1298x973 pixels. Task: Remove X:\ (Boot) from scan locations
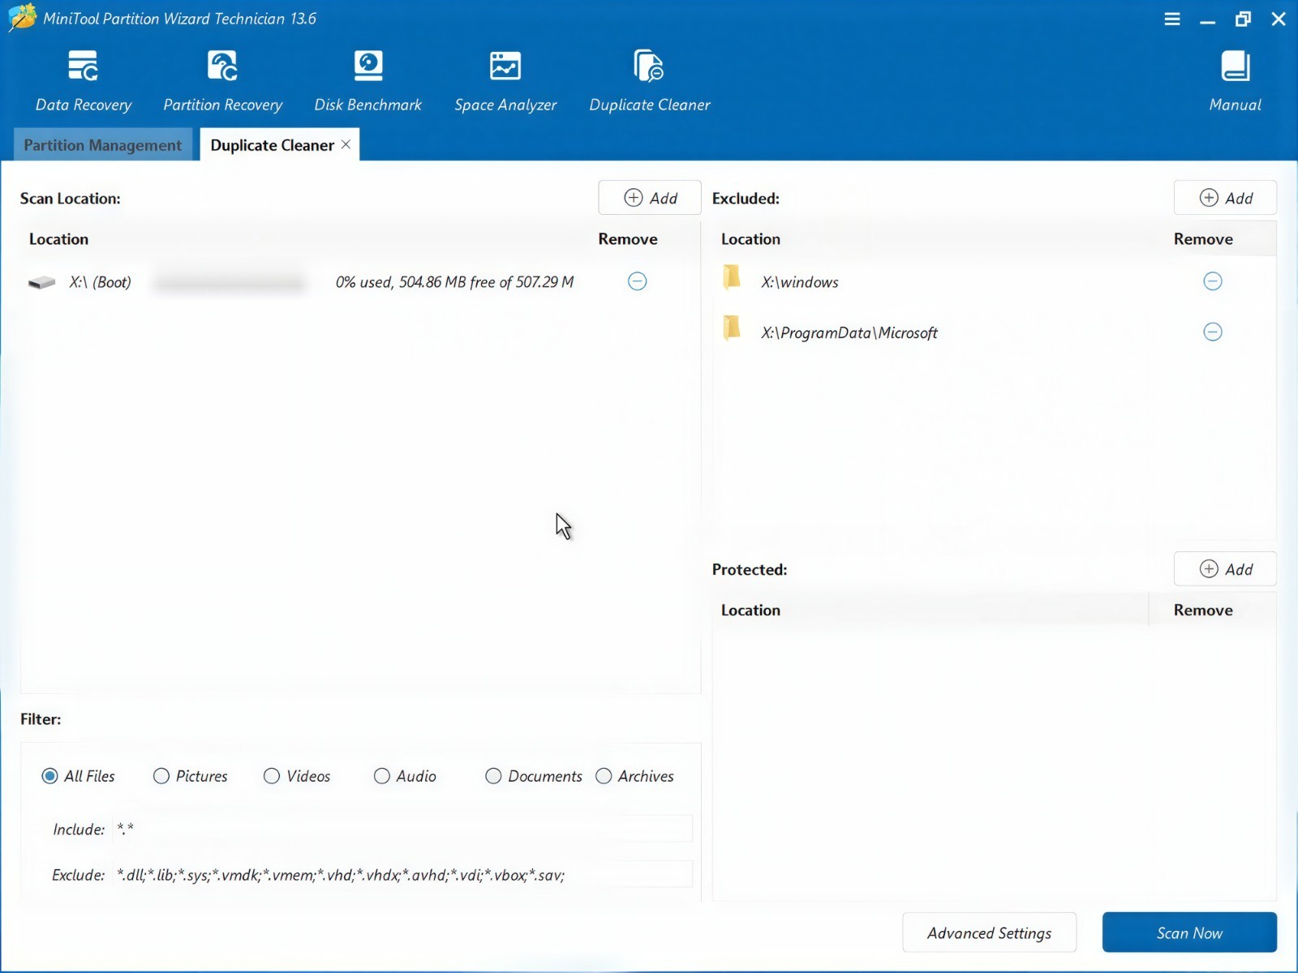(638, 281)
